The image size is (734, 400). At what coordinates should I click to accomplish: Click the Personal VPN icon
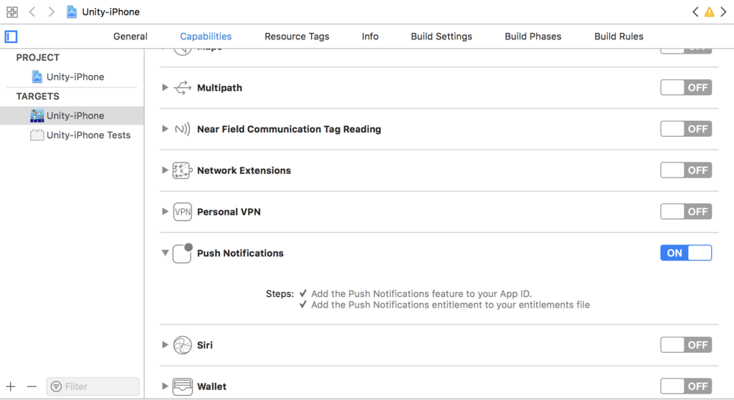tap(183, 212)
